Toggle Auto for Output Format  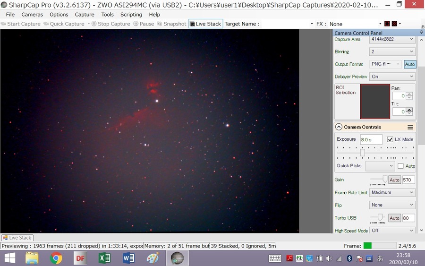409,64
